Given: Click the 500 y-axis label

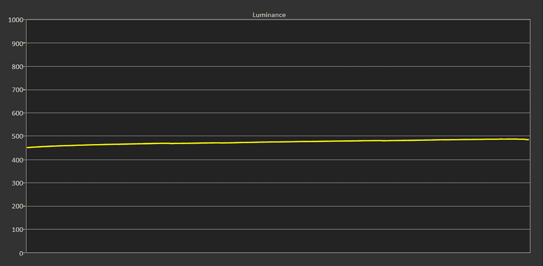Looking at the screenshot, I should [17, 137].
